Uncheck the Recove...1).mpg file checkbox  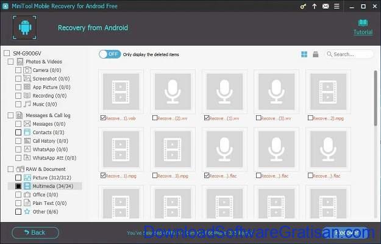103,175
